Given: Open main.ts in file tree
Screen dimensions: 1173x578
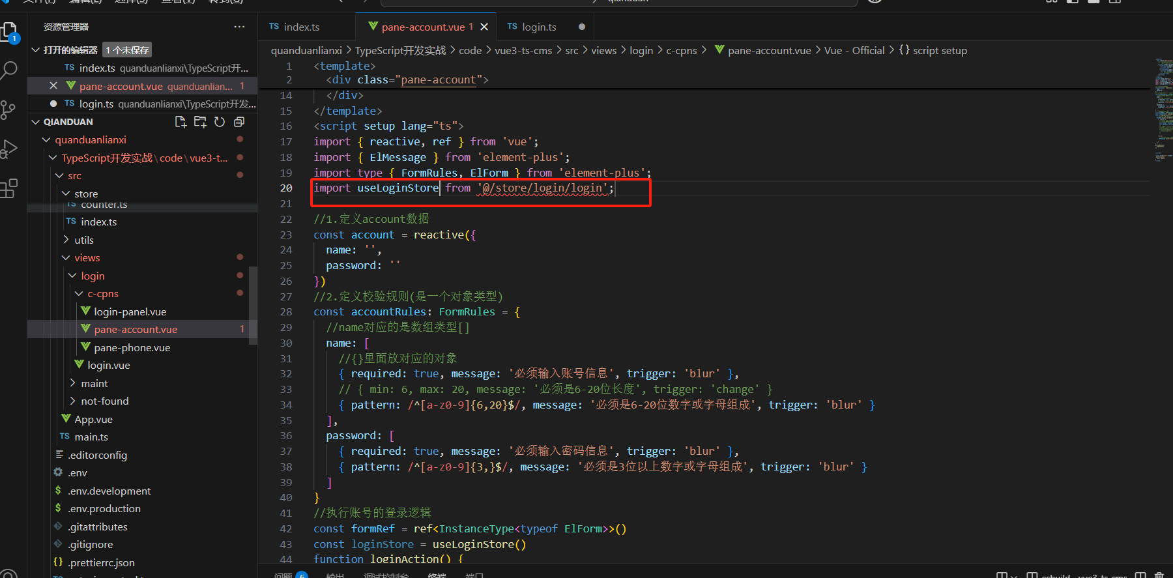Looking at the screenshot, I should [x=142, y=437].
